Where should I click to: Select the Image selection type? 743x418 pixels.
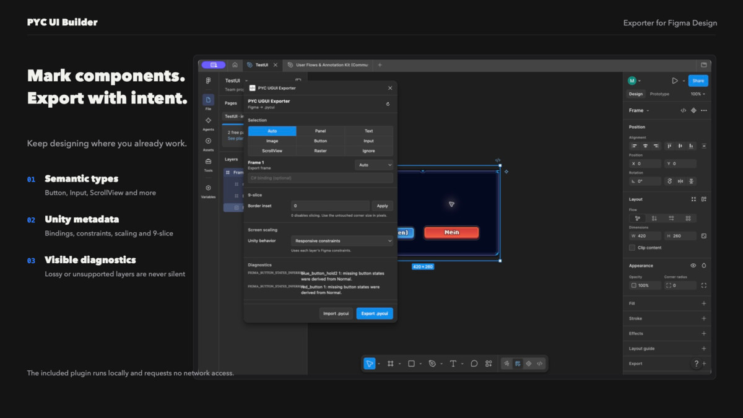click(272, 141)
